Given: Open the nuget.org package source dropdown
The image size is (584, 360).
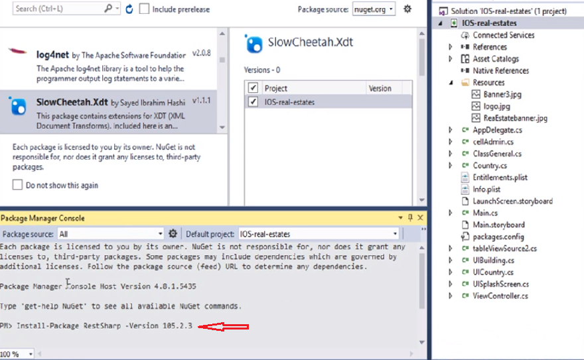Looking at the screenshot, I should click(x=374, y=9).
